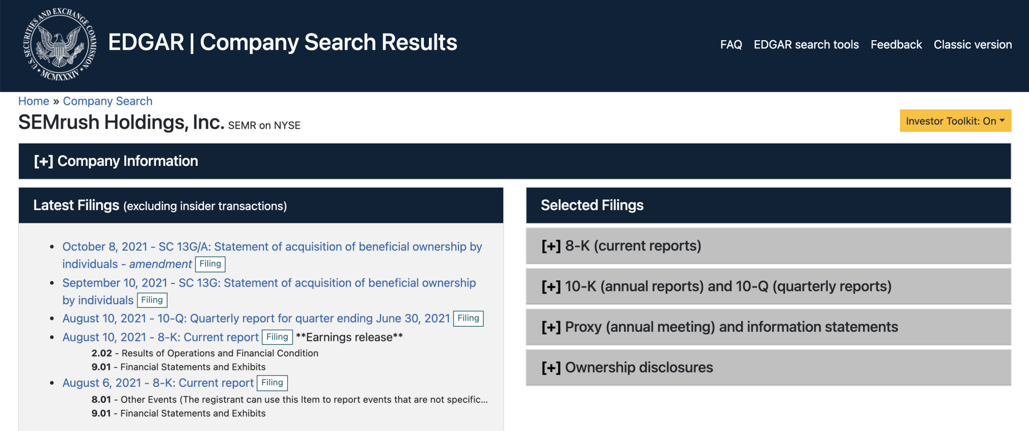
Task: Click Filing button for August 6 8-K
Action: [272, 383]
